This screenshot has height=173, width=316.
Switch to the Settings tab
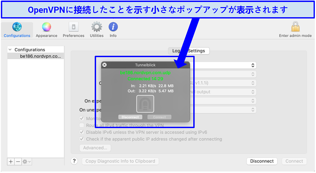click(x=196, y=51)
